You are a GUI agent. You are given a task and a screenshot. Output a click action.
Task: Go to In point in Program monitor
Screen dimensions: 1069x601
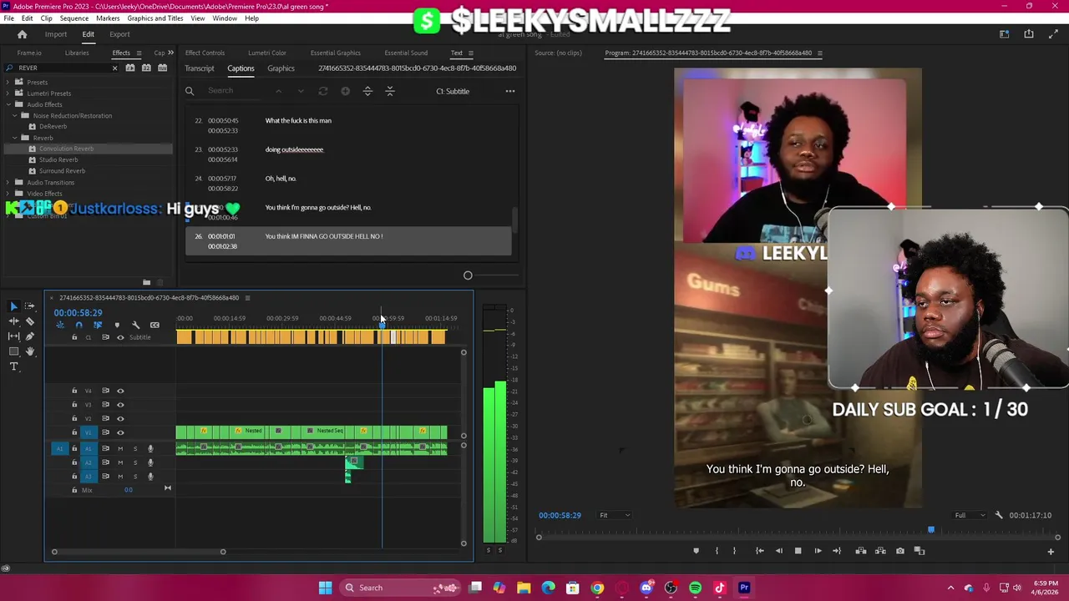(x=759, y=551)
